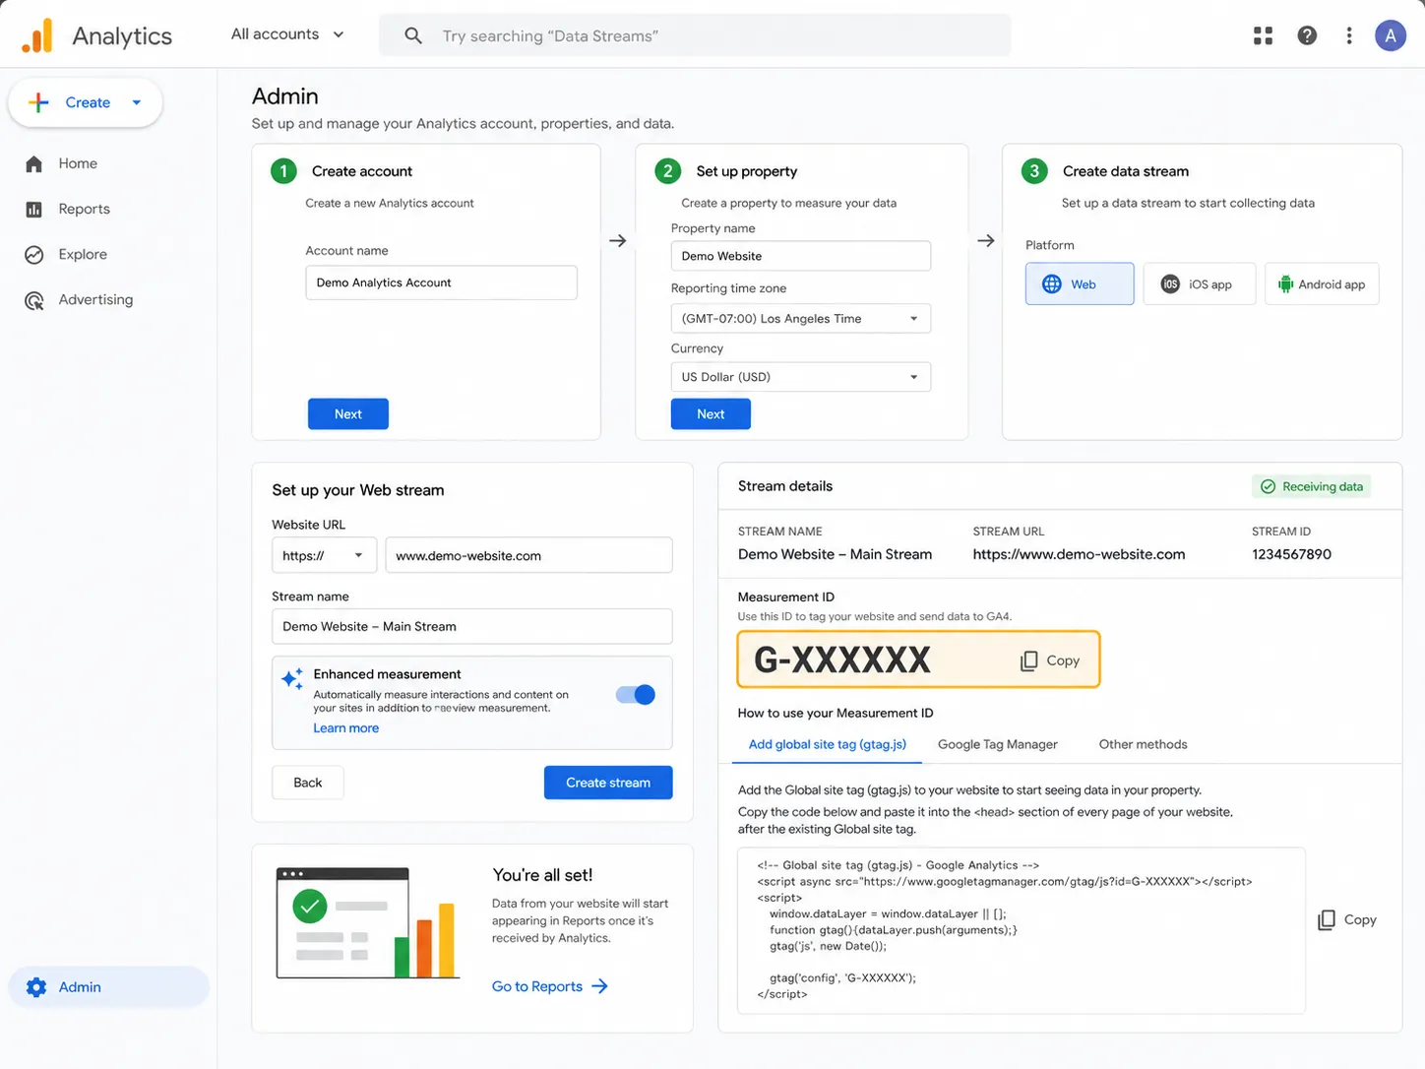Click the colorful plus icon on Create
The height and width of the screenshot is (1069, 1425).
pyautogui.click(x=38, y=102)
